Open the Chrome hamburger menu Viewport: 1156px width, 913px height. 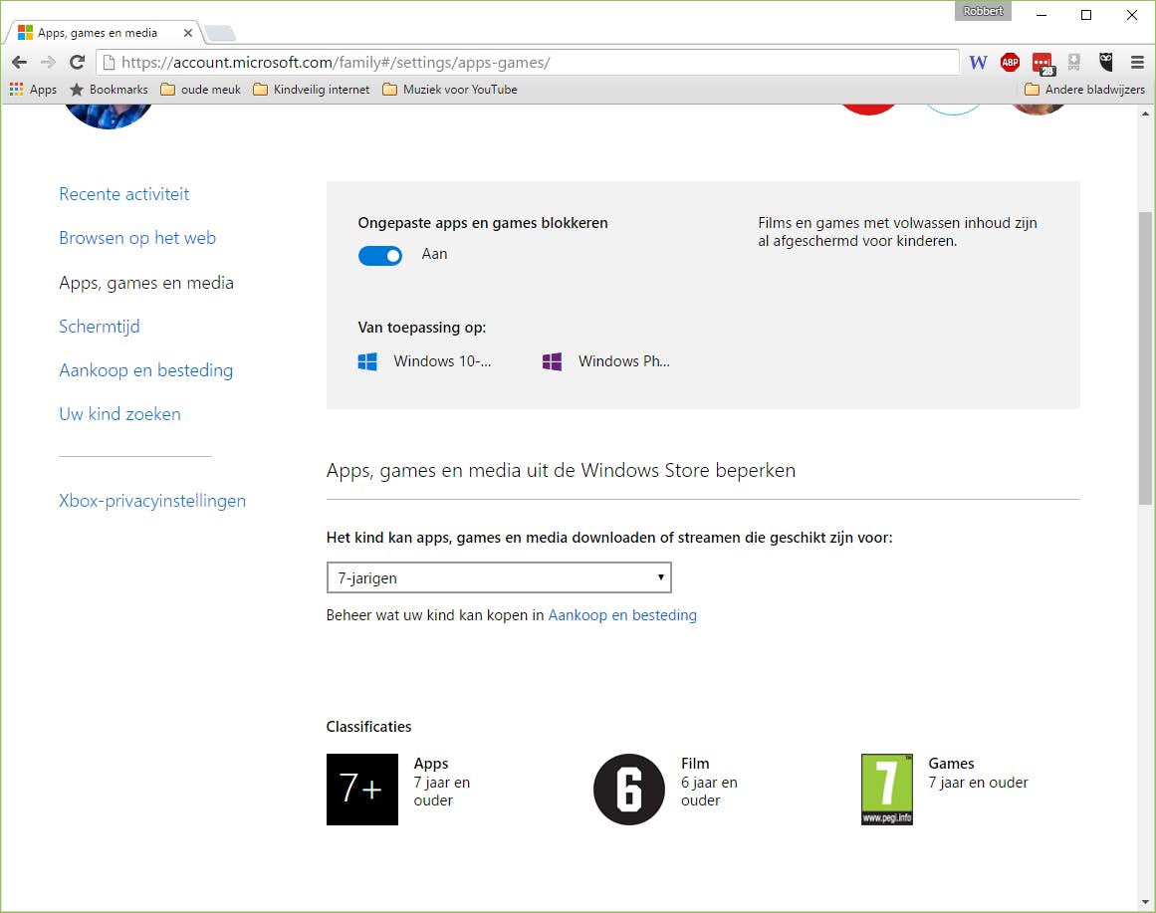point(1137,63)
